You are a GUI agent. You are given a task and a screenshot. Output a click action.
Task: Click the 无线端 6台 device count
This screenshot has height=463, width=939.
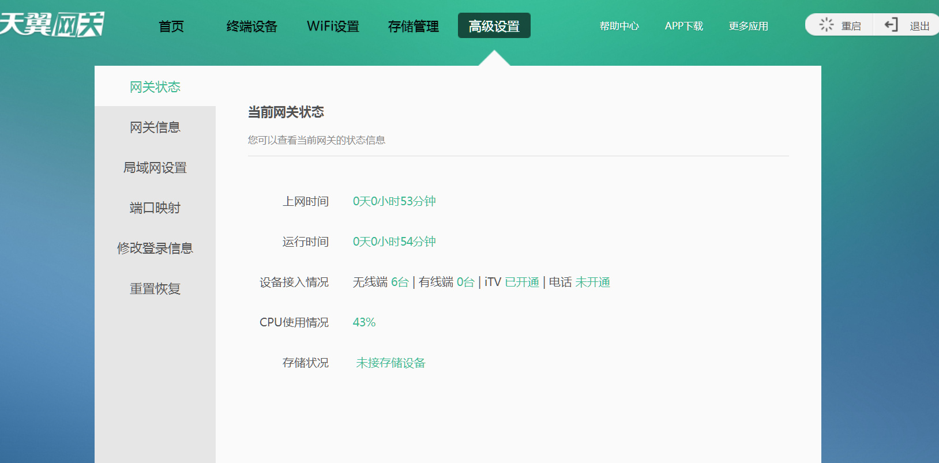point(399,282)
